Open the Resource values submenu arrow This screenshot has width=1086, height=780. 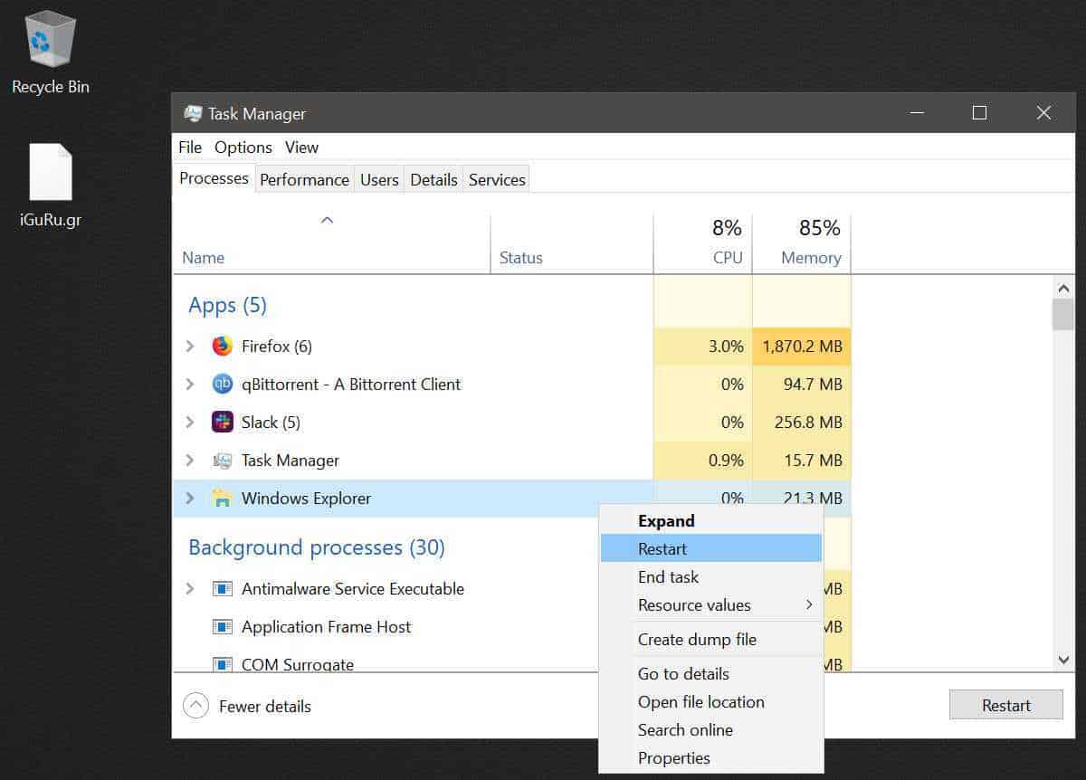click(809, 604)
